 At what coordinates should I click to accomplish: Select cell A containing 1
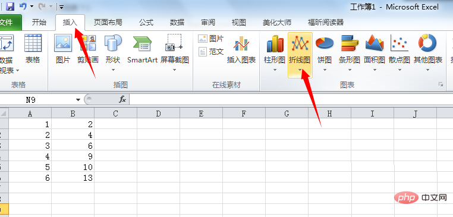[30, 124]
